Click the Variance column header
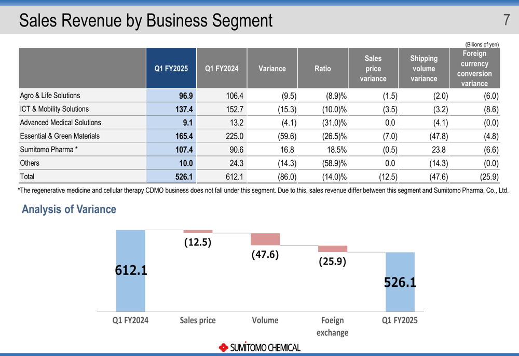The height and width of the screenshot is (356, 519). [272, 69]
